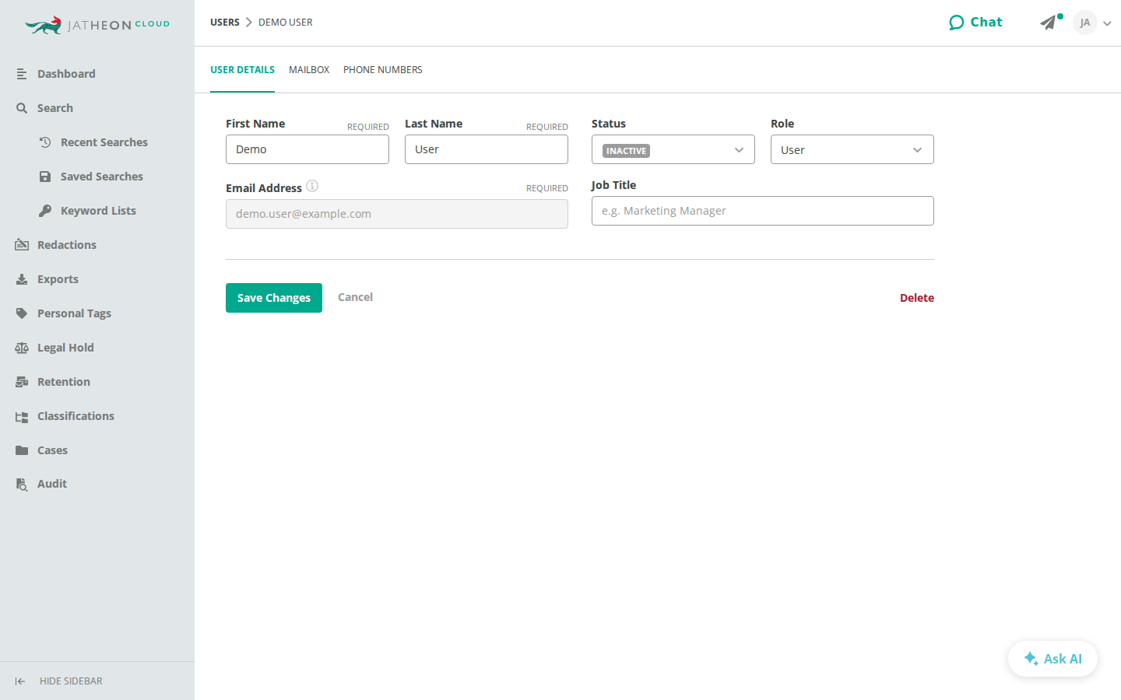Switch to the Mailbox tab

(x=309, y=70)
